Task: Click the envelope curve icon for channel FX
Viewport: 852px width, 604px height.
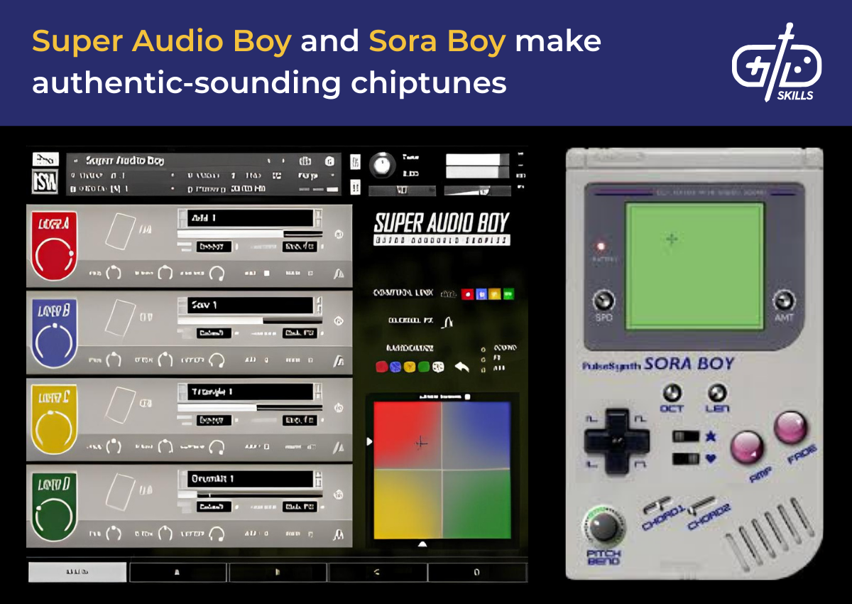Action: [447, 322]
